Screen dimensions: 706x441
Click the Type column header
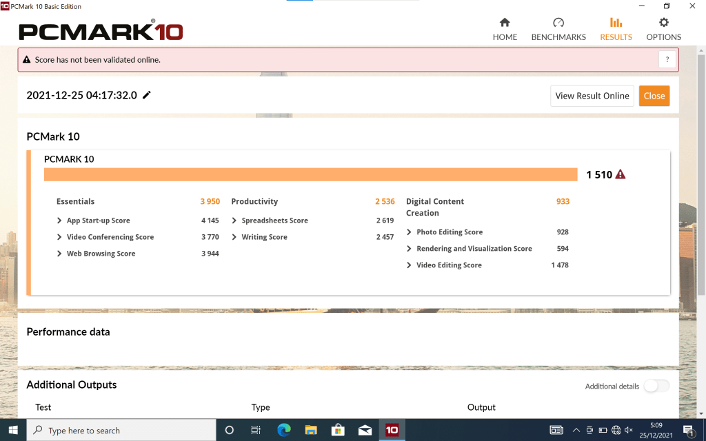pos(260,407)
